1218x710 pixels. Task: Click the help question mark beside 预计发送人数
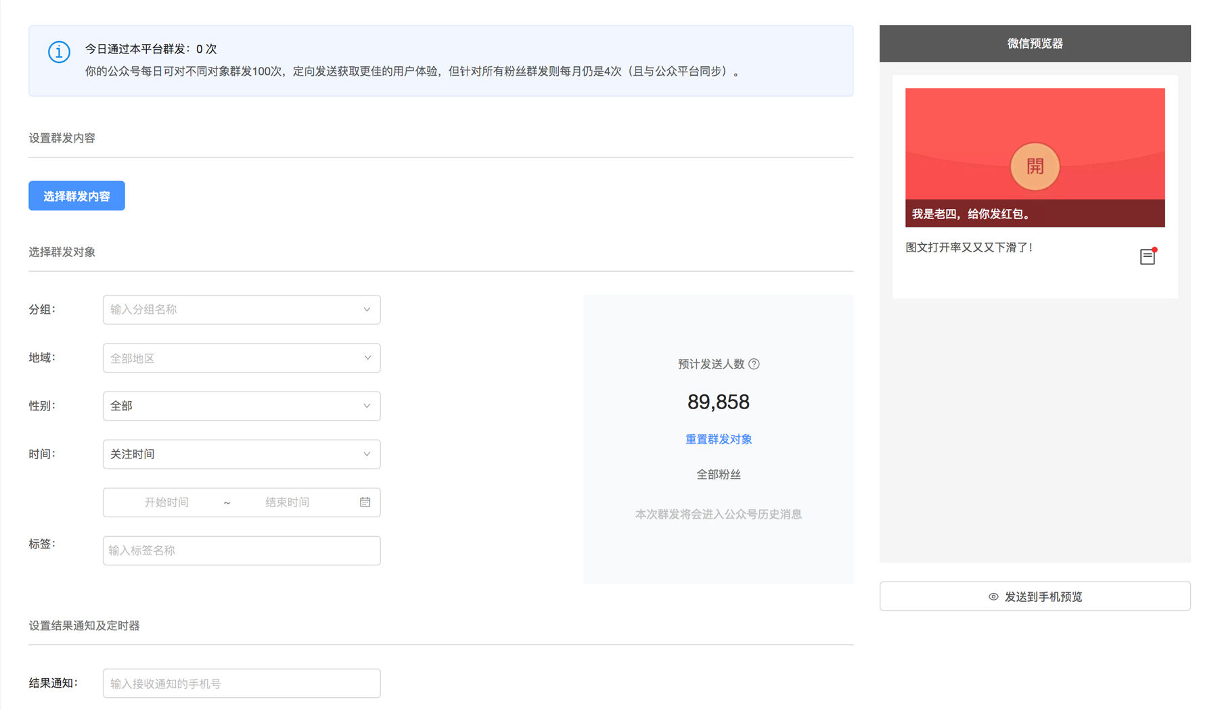pos(754,364)
